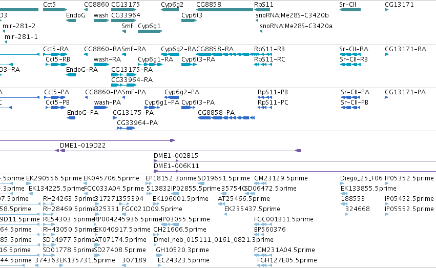The width and height of the screenshot is (436, 268).
Task: Select the CG13171-PA protein label
Action: coord(405,92)
